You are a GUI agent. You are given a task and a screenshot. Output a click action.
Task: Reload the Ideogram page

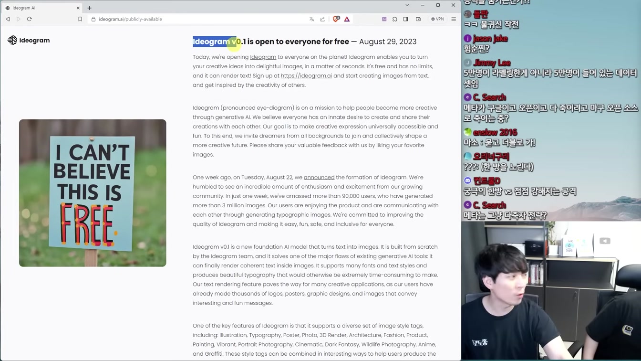pos(29,19)
